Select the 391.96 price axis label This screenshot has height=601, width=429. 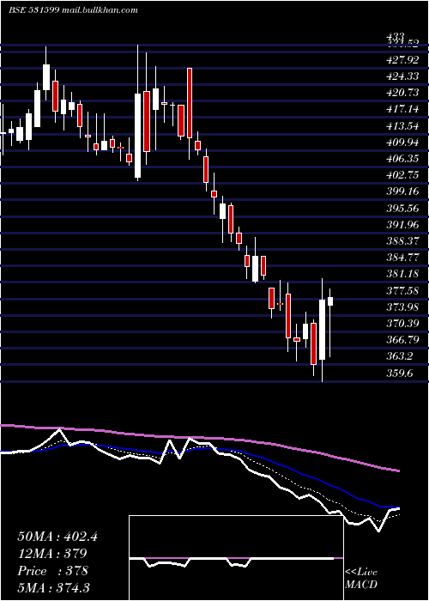point(402,225)
